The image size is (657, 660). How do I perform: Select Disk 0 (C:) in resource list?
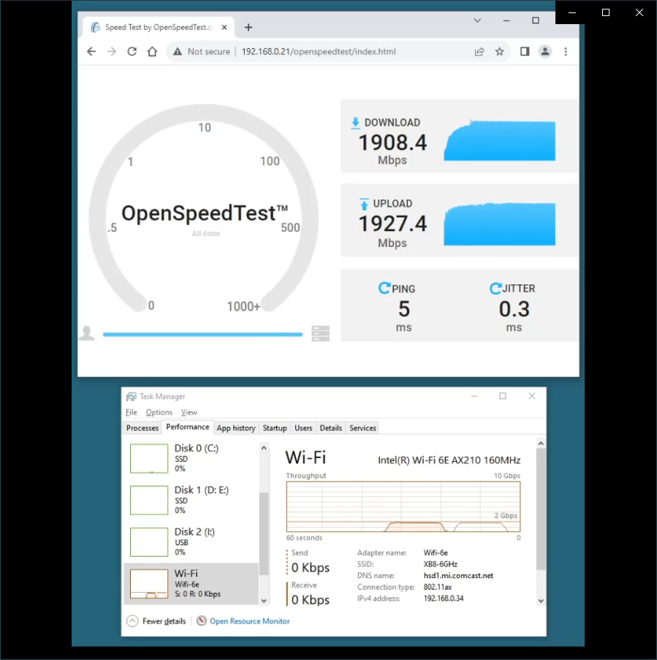(x=191, y=458)
